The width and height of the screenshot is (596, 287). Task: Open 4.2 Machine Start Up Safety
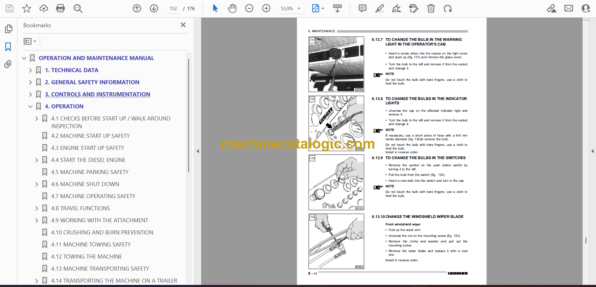pos(90,136)
